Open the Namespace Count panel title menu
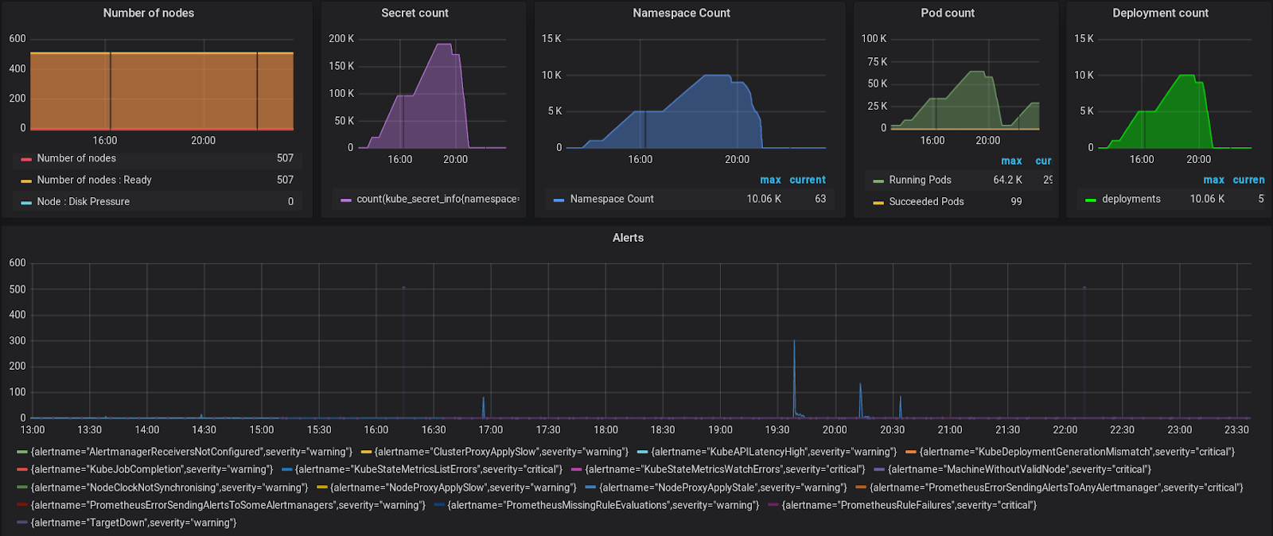 click(681, 13)
